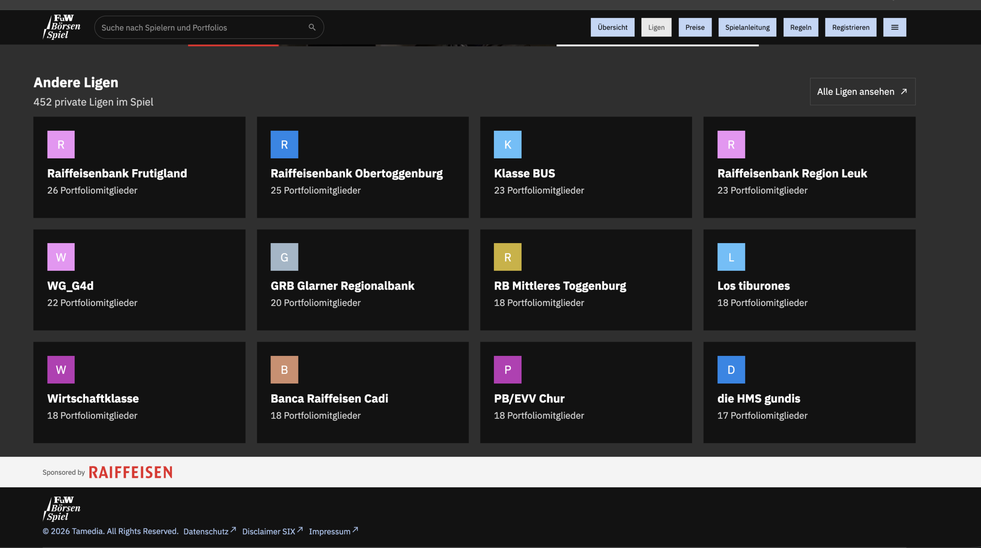Click the P avatar of PB/EVV Chur
The image size is (981, 548).
(x=508, y=370)
